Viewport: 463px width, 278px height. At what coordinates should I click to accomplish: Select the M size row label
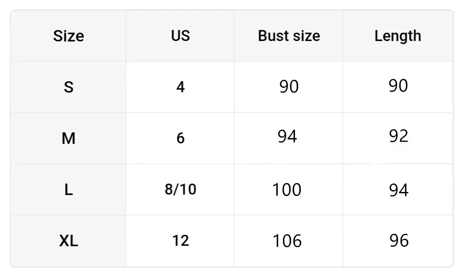(x=69, y=139)
